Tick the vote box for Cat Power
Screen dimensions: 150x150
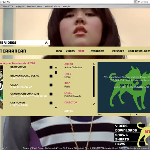(51, 103)
